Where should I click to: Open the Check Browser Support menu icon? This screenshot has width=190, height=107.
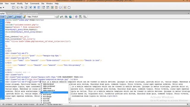pos(57,17)
